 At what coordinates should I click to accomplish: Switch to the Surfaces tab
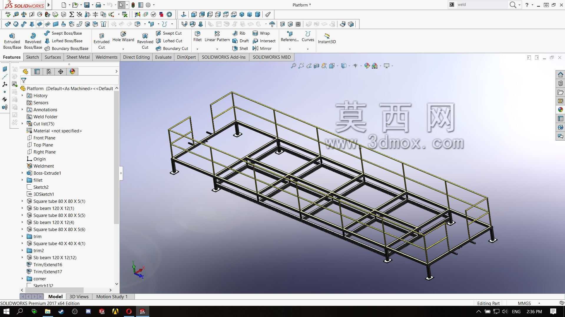(53, 57)
